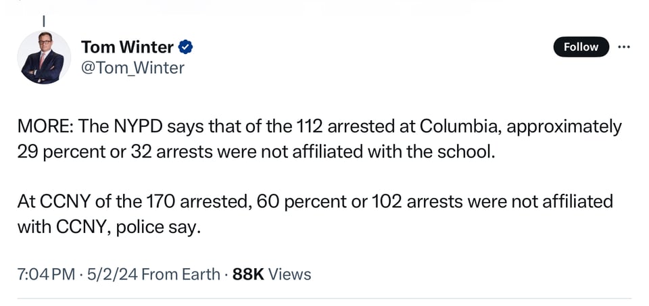Click Tom Winter's profile picture
Viewport: 649px width, 306px height.
tap(44, 57)
